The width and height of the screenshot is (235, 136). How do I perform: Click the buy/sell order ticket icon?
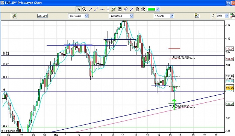coord(232,16)
